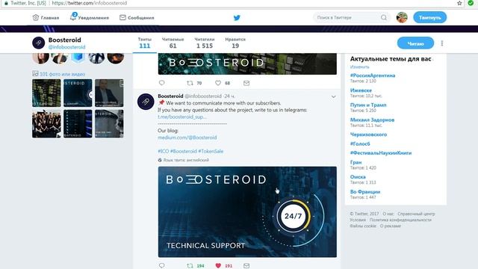The width and height of the screenshot is (478, 269).
Task: Toggle the Читаю follow button
Action: coord(415,43)
